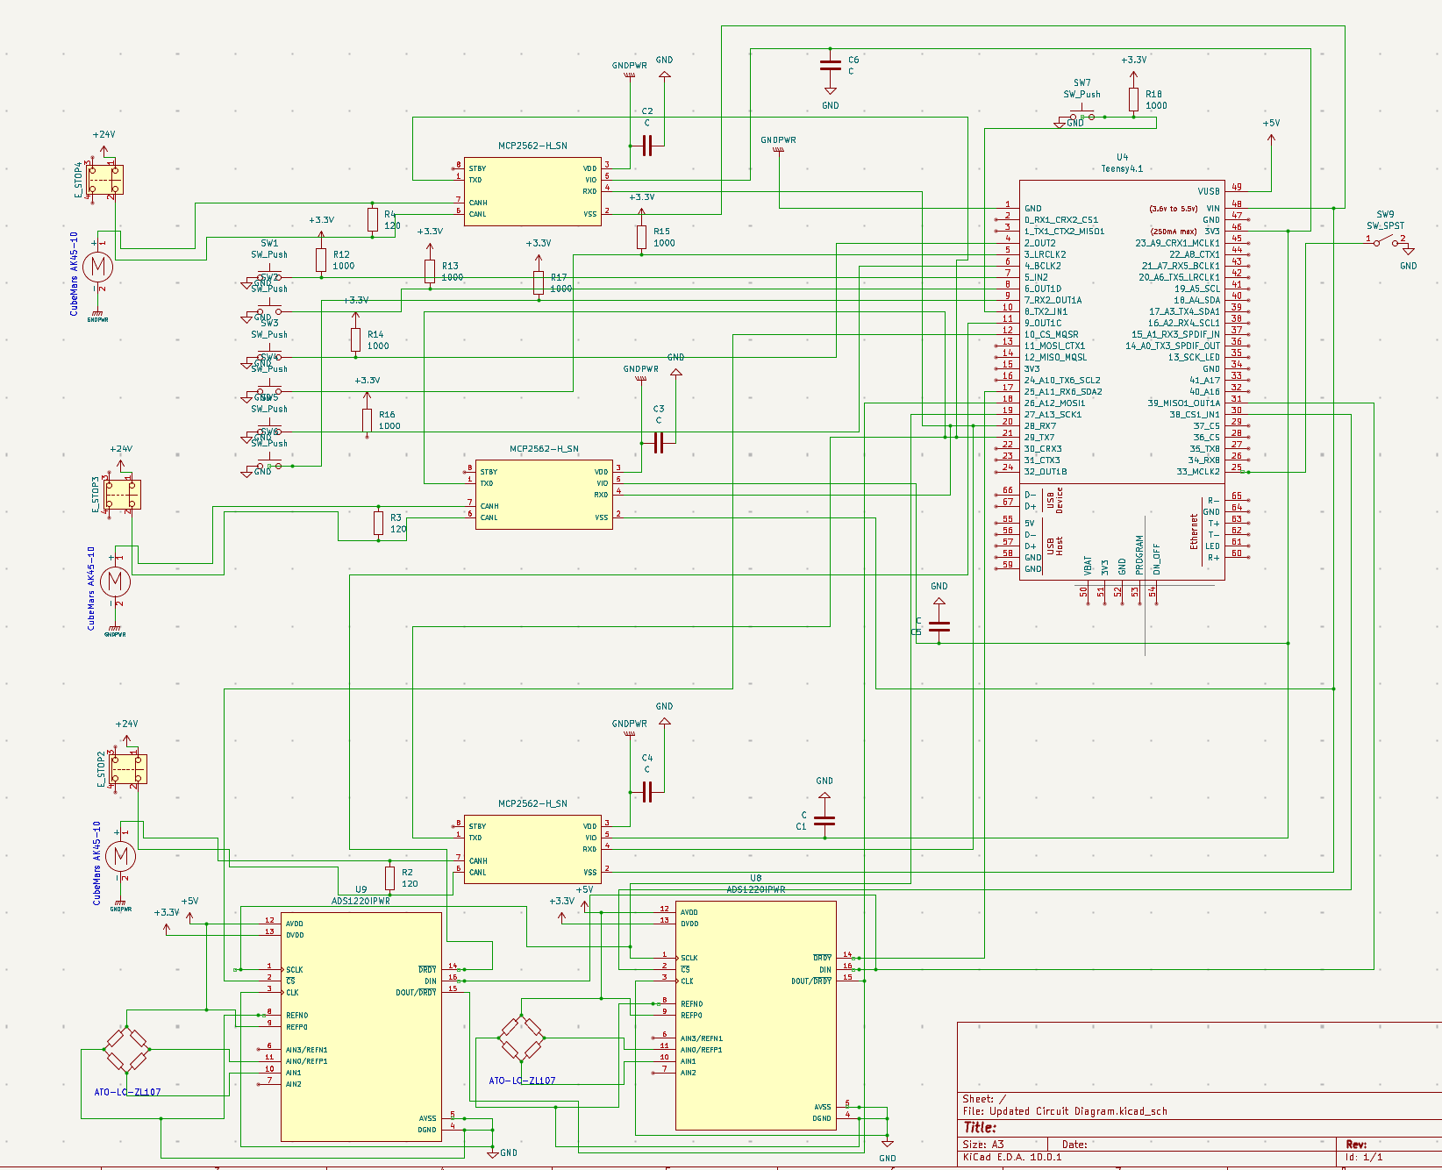Select resistor R14 symbol
Screen dimensions: 1442x1170
coord(355,339)
